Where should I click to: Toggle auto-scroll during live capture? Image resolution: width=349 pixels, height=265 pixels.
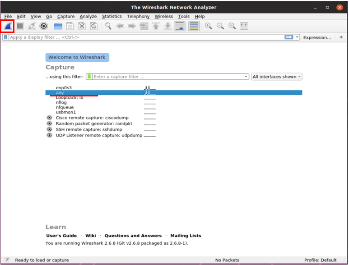[180, 26]
